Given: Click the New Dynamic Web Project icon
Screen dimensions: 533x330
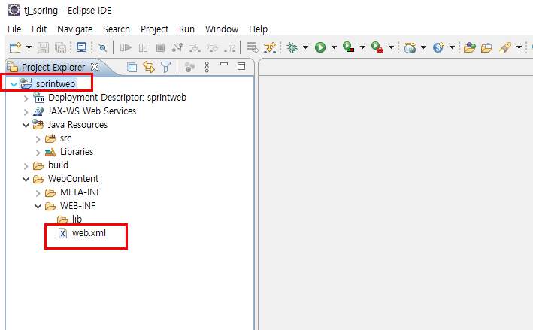Looking at the screenshot, I should click(x=410, y=47).
